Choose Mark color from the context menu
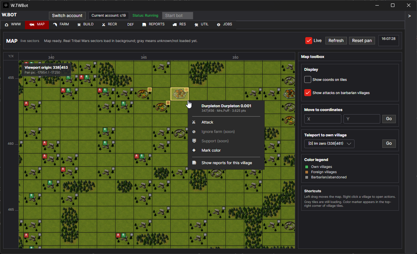This screenshot has width=417, height=254. click(x=211, y=150)
